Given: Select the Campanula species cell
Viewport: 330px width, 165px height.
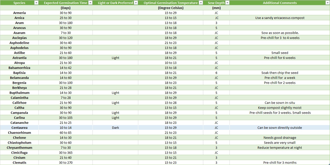Looking at the screenshot, I should [x=19, y=113].
